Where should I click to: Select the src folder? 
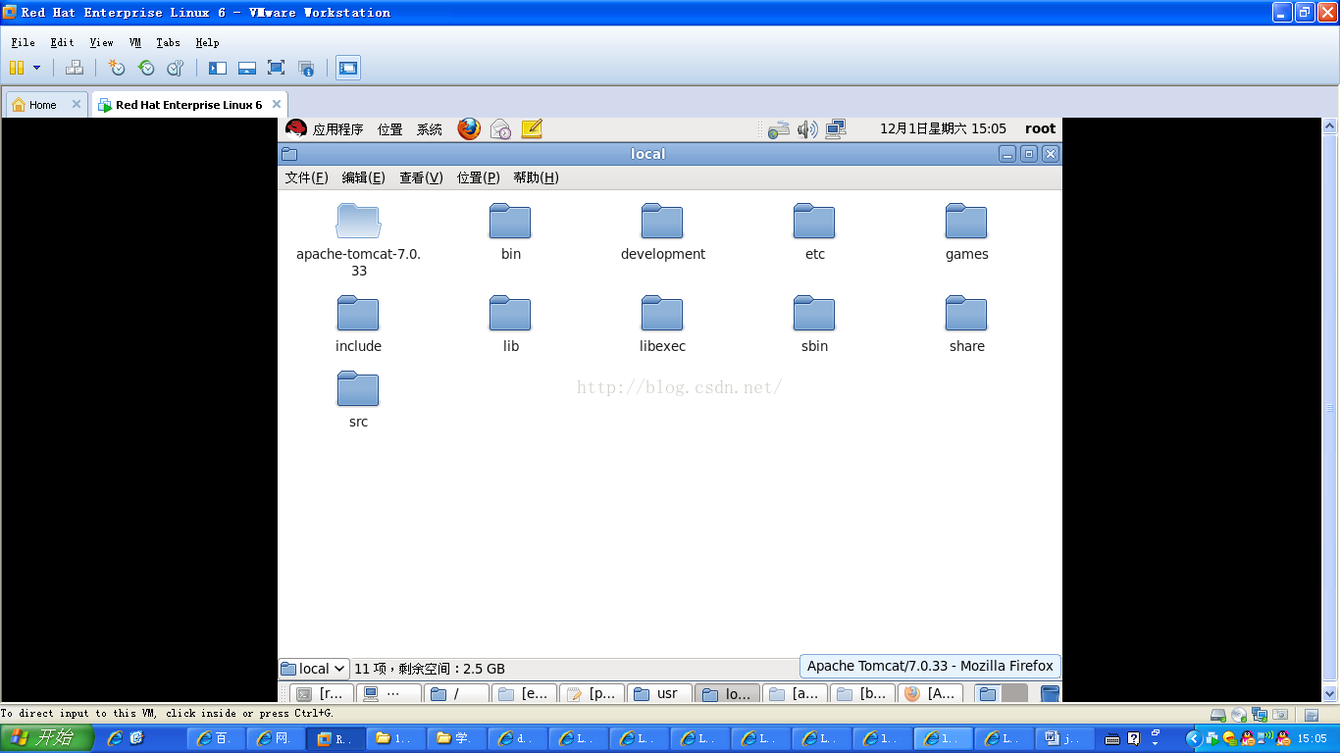[x=358, y=400]
